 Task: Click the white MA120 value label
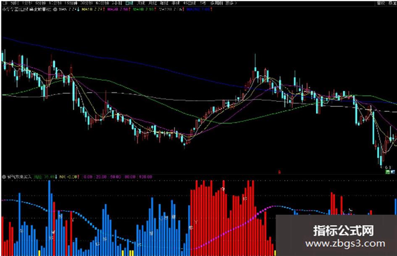tap(171, 9)
